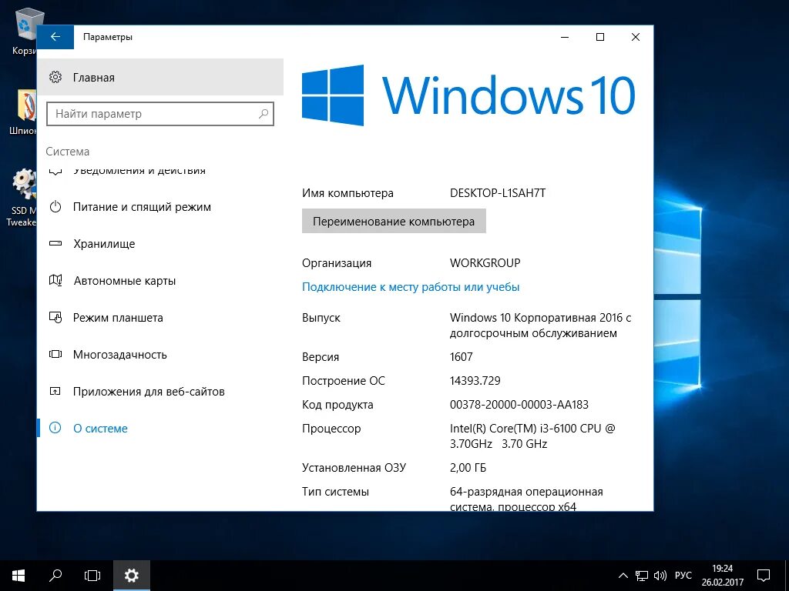Click the multitasking icon in sidebar
The image size is (789, 591).
[x=55, y=354]
